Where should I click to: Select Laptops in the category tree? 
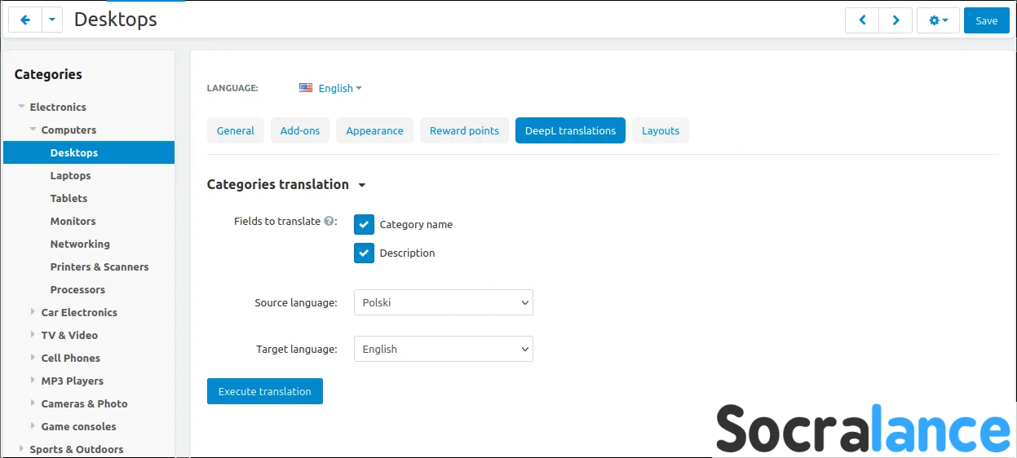pyautogui.click(x=70, y=175)
